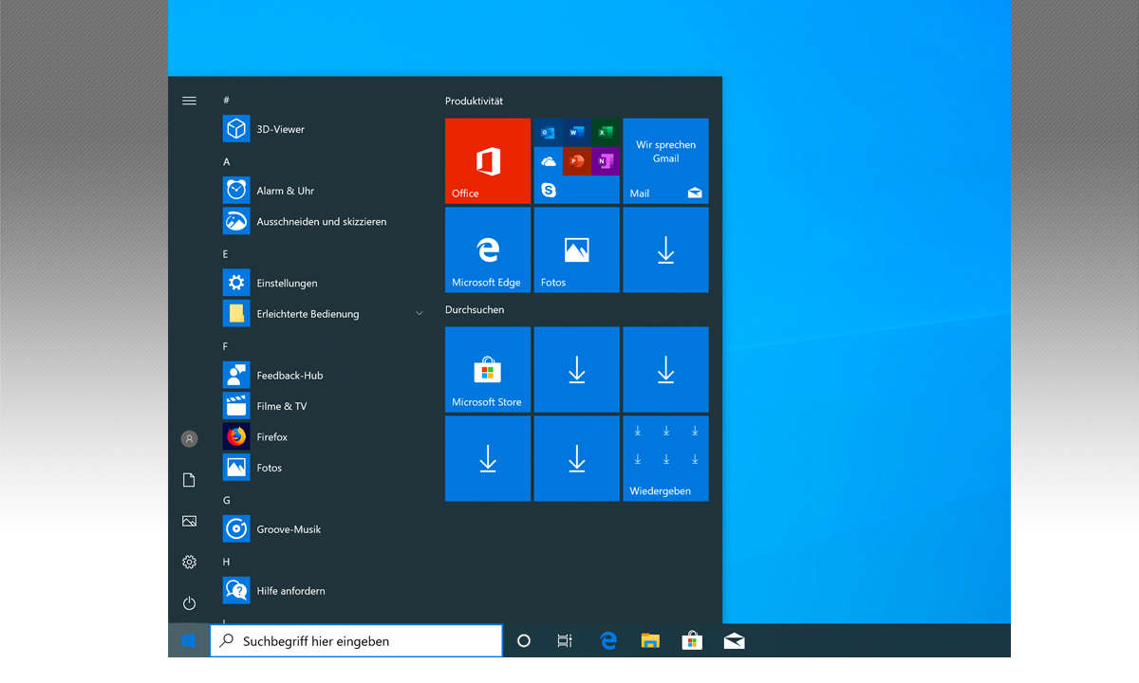The width and height of the screenshot is (1139, 683).
Task: Click the letter H section header
Action: click(x=227, y=562)
